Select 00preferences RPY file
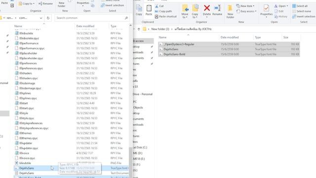 (71, 63)
